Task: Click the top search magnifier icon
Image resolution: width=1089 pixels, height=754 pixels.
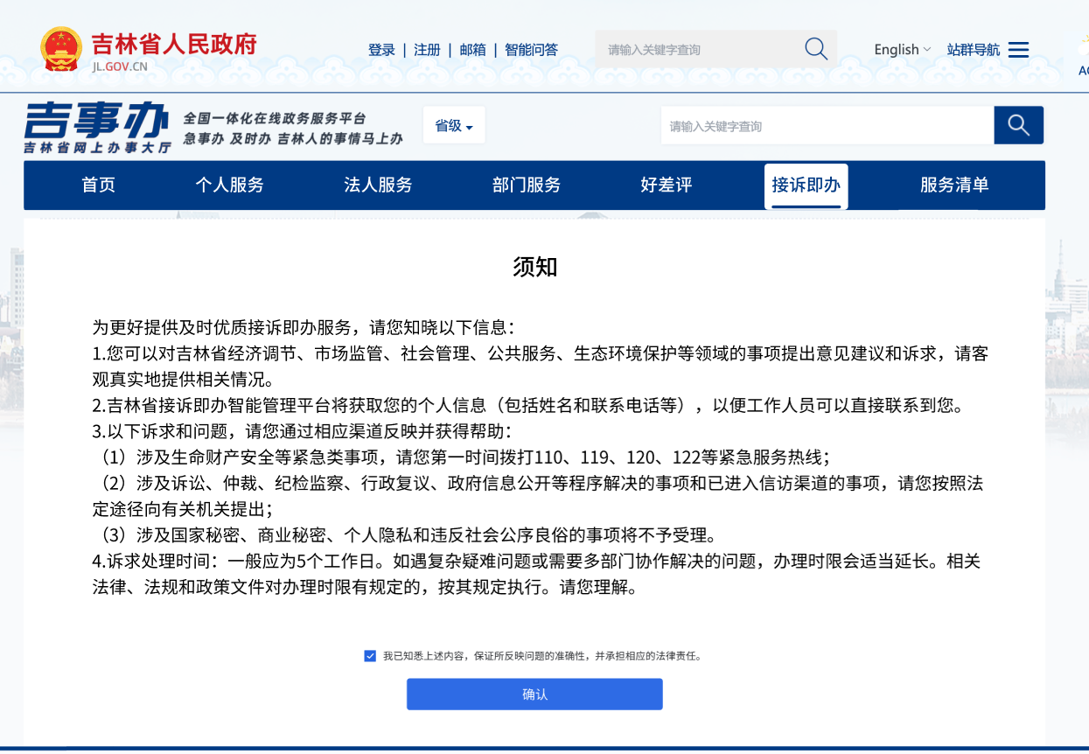Action: [x=815, y=49]
